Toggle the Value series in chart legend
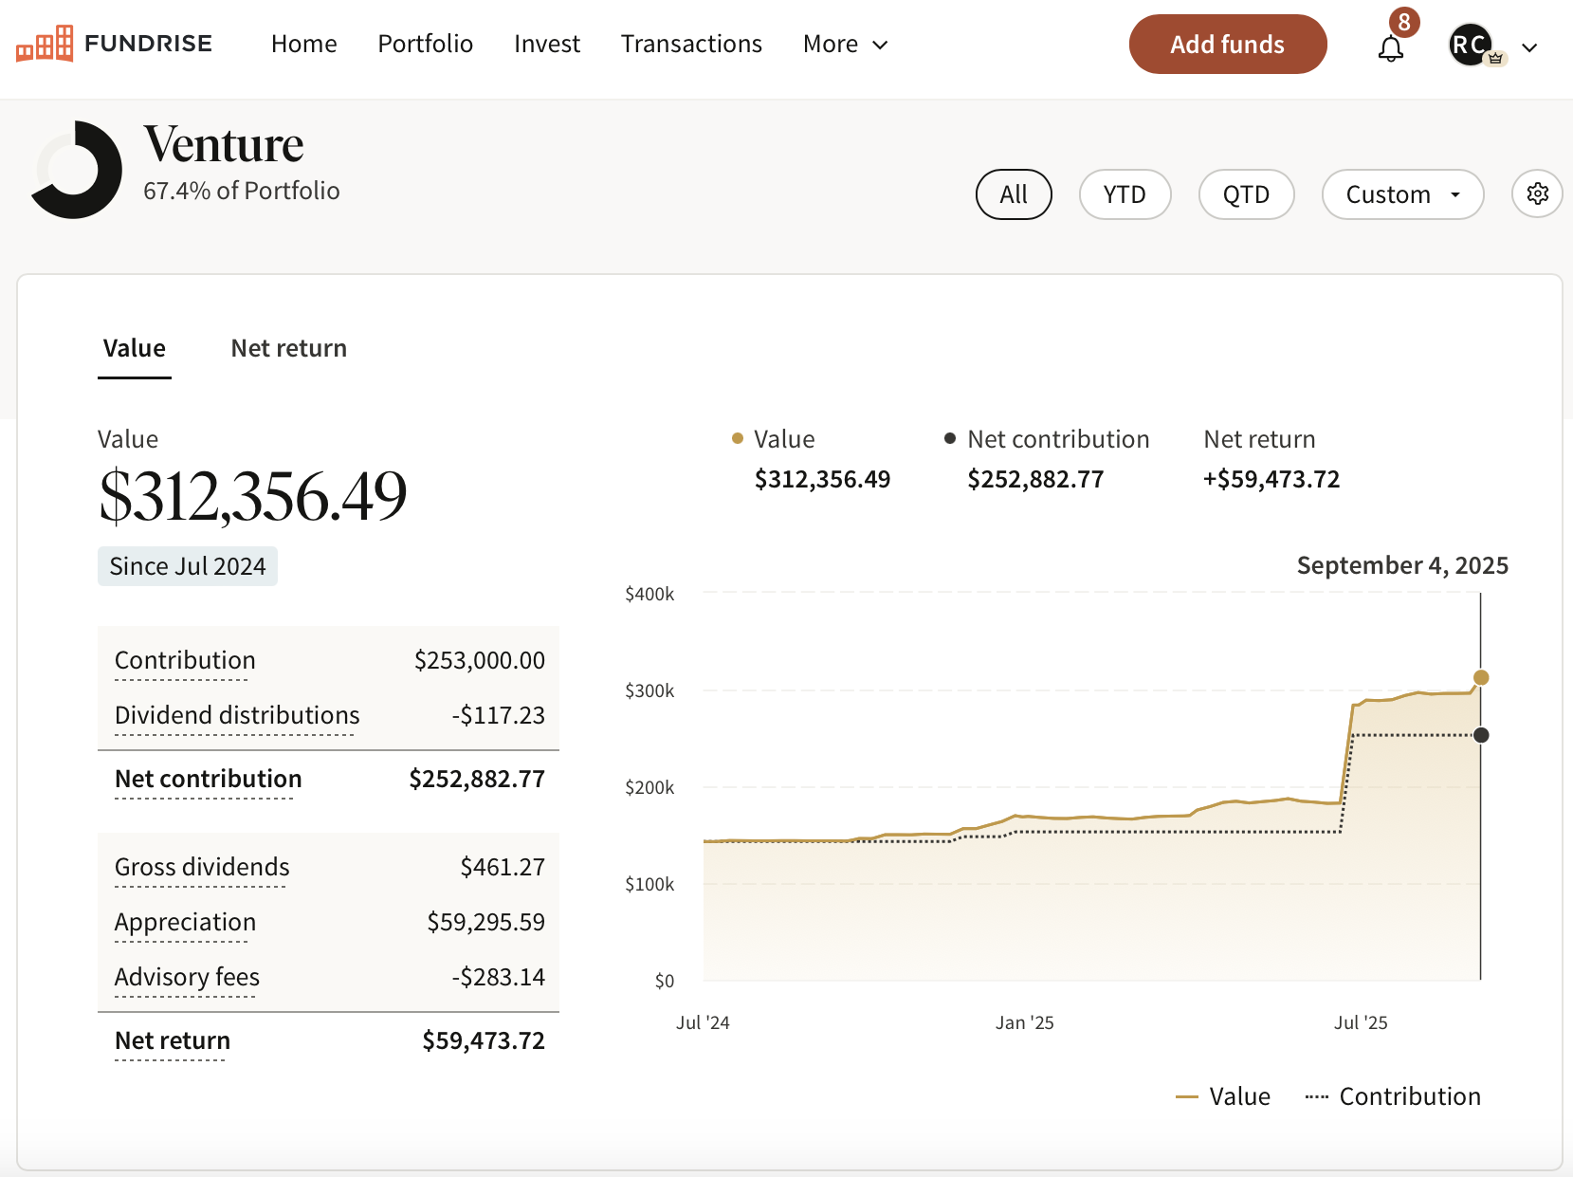Image resolution: width=1573 pixels, height=1177 pixels. point(1223,1096)
